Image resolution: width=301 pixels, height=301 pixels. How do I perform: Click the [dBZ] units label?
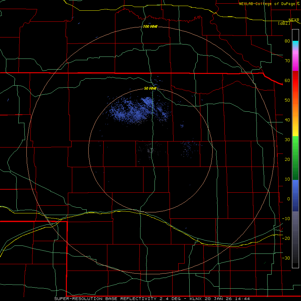pos(284,23)
